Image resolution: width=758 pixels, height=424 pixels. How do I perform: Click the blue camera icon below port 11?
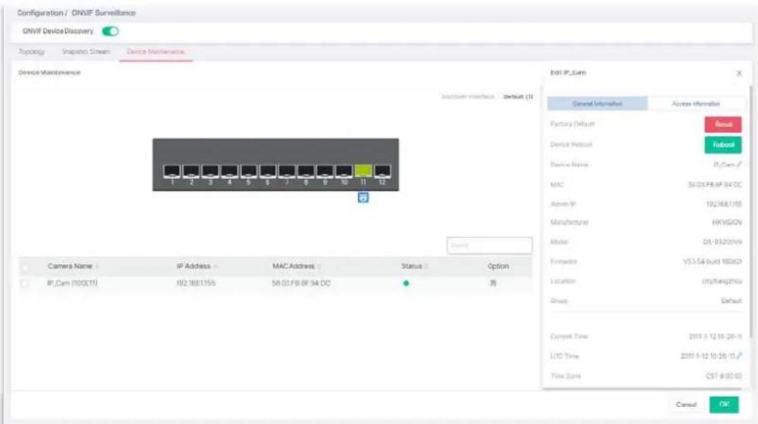(363, 197)
